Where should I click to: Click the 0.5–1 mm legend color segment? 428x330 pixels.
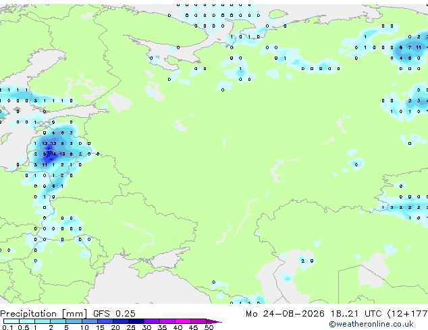pos(27,321)
